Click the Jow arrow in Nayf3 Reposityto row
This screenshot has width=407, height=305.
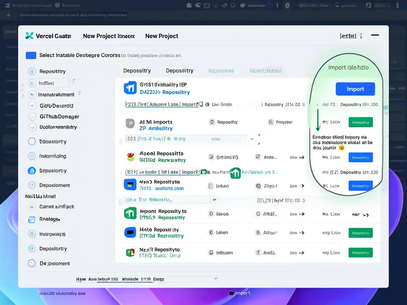(302, 253)
